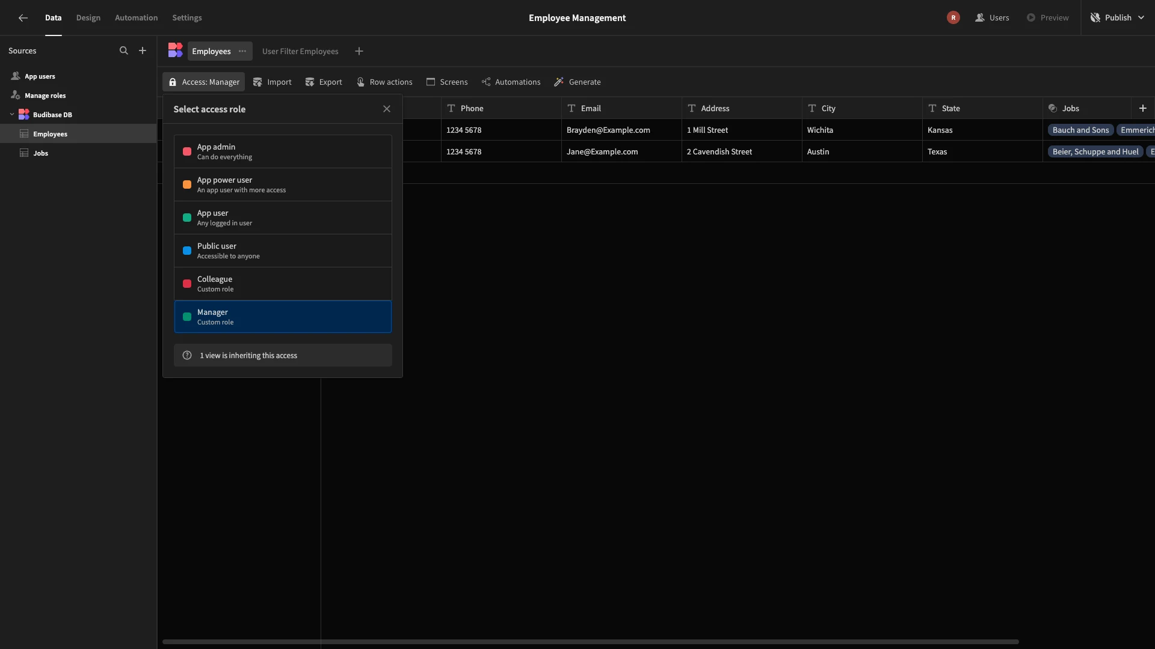This screenshot has height=649, width=1155.
Task: Click the Bauch and Sons job tag
Action: pyautogui.click(x=1080, y=130)
